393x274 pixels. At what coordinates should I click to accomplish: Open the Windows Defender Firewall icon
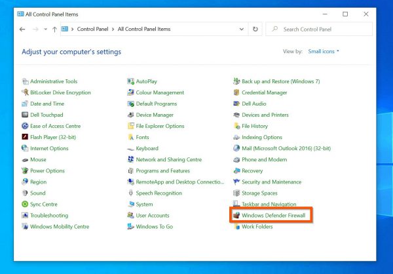(236, 216)
